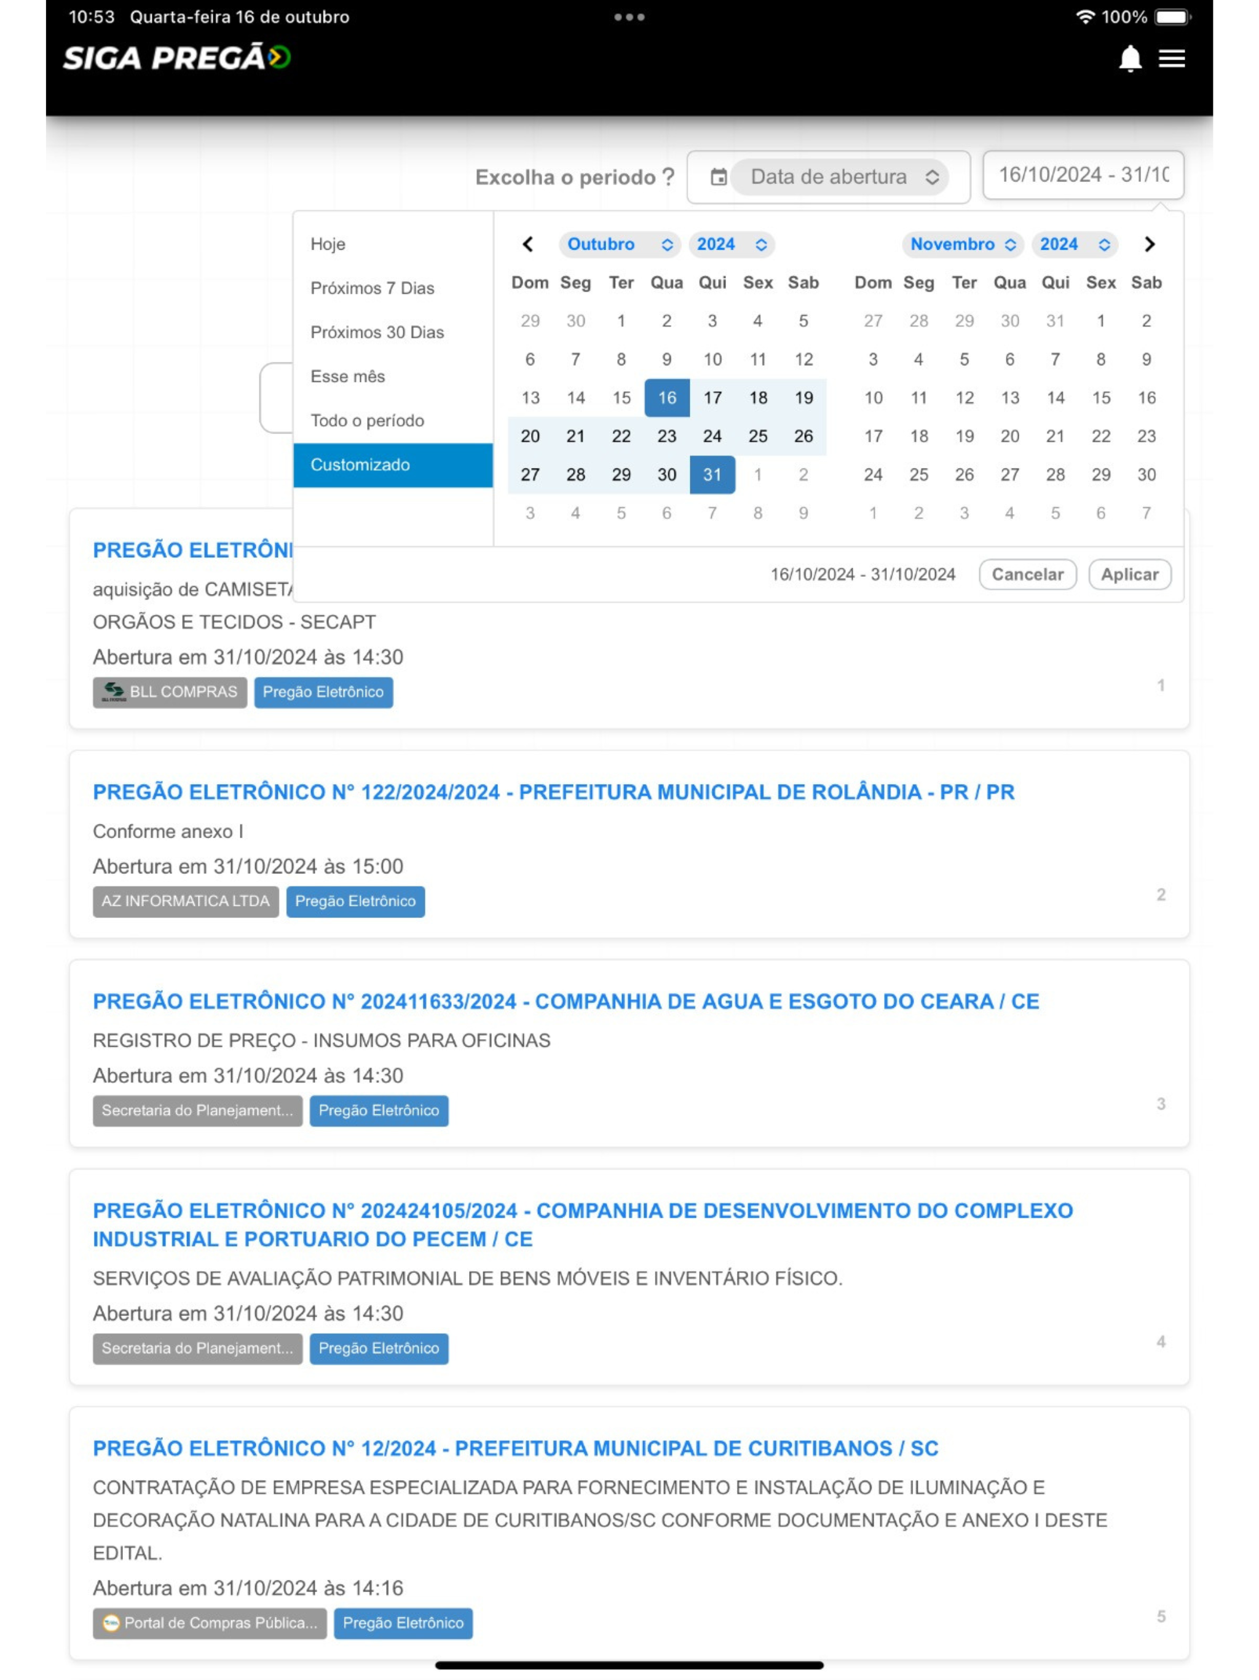Tap the battery status icon

tap(1172, 17)
